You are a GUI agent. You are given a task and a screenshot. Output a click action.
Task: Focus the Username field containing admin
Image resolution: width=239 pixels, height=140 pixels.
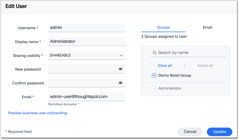[x=86, y=27]
